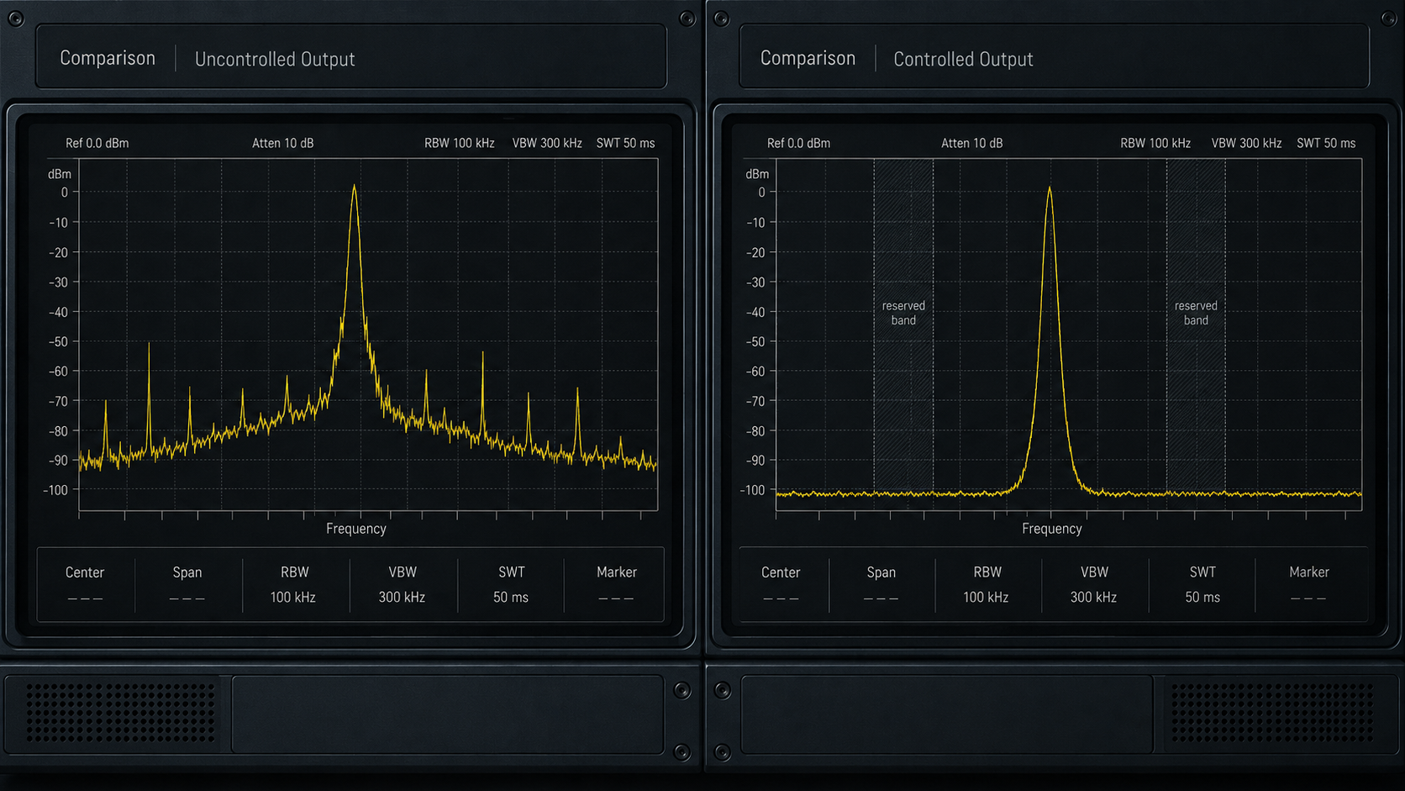
Task: Click VBW 300 kHz header on Controlled display
Action: [x=1246, y=143]
